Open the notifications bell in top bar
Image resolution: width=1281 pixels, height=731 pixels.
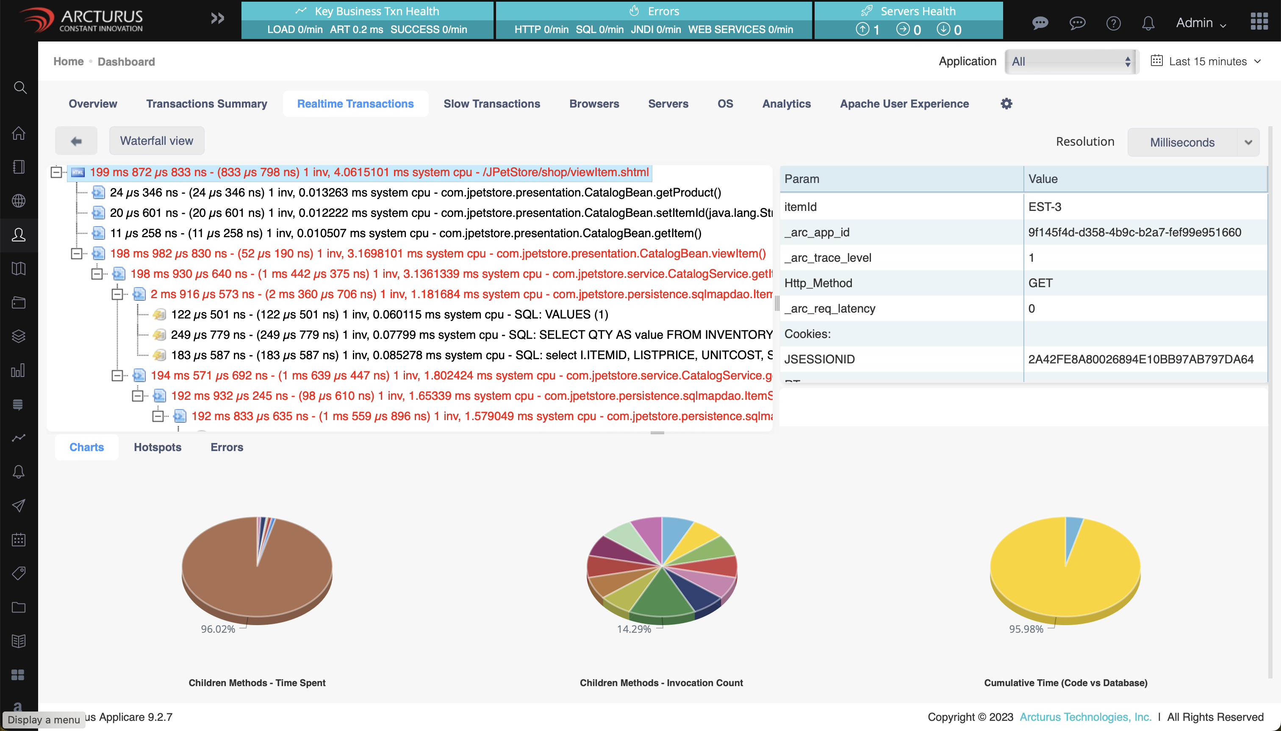[x=1148, y=23]
